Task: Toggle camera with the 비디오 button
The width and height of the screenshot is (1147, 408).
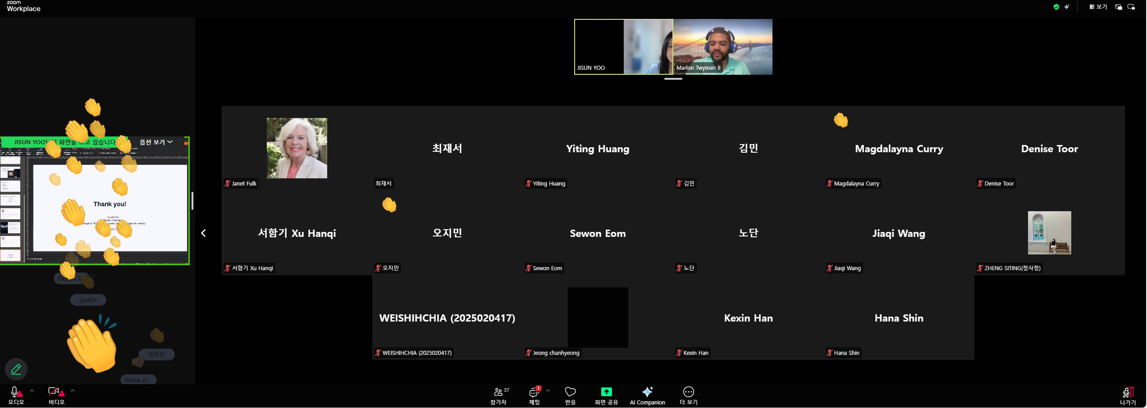Action: (56, 395)
